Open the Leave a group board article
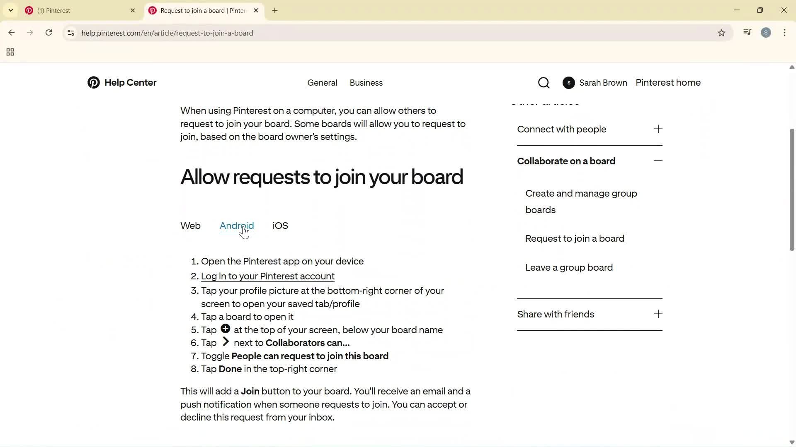 [x=569, y=267]
